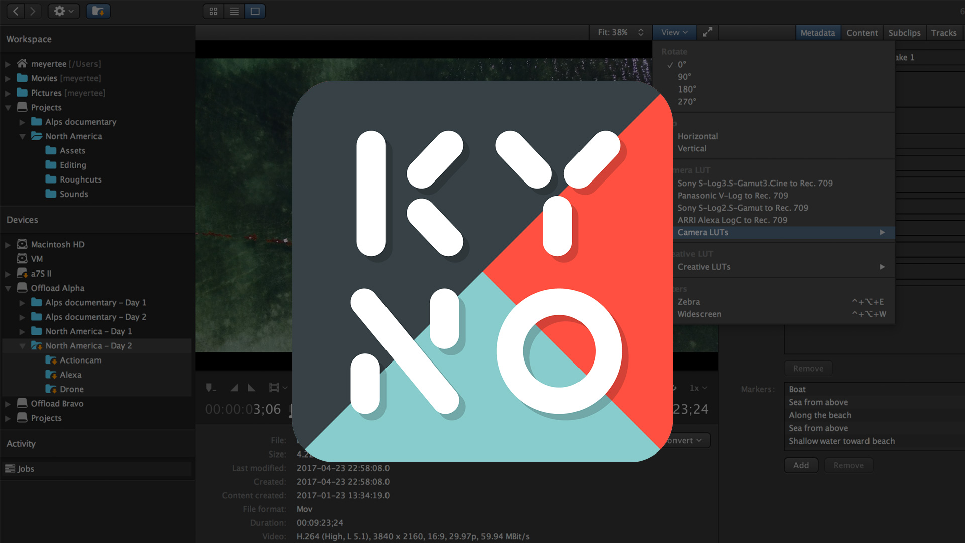Click Remove button next to Add
This screenshot has height=543, width=965.
pyautogui.click(x=848, y=465)
